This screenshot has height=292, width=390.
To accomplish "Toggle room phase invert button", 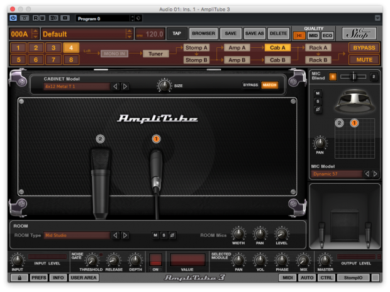I will coord(172,235).
